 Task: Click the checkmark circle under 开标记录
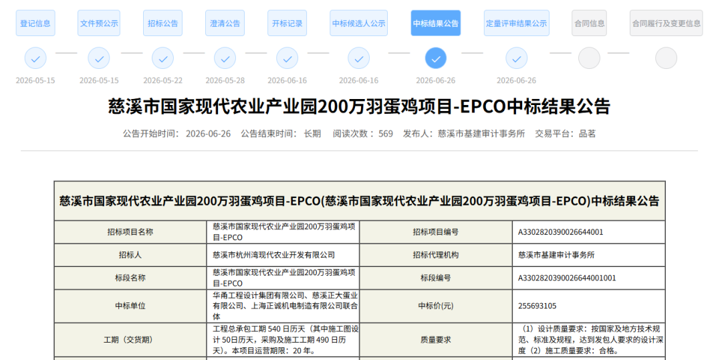(287, 58)
